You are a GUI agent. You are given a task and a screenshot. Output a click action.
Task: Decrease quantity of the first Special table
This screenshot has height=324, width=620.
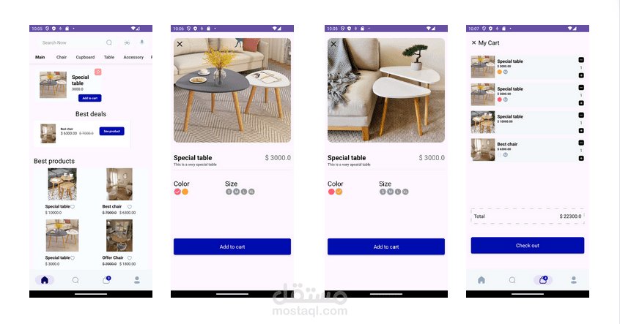click(x=581, y=60)
